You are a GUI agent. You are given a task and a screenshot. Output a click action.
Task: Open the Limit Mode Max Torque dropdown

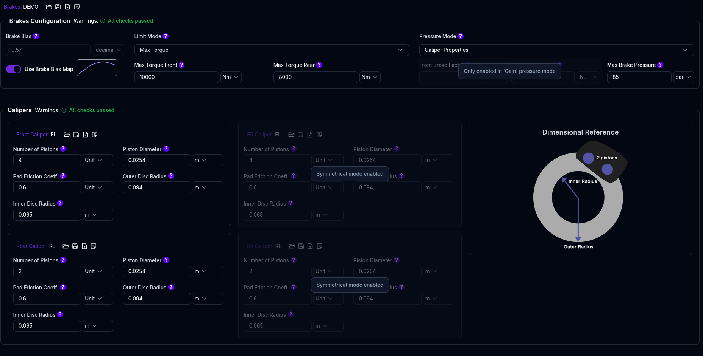coord(272,50)
